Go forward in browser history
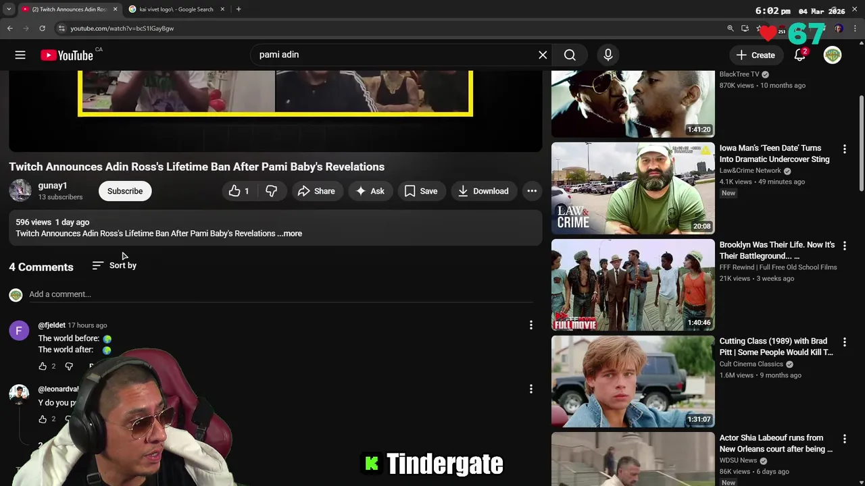The width and height of the screenshot is (865, 486). point(26,28)
